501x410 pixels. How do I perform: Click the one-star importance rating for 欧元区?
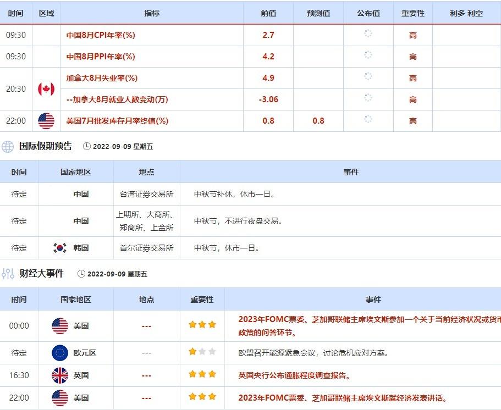192,352
